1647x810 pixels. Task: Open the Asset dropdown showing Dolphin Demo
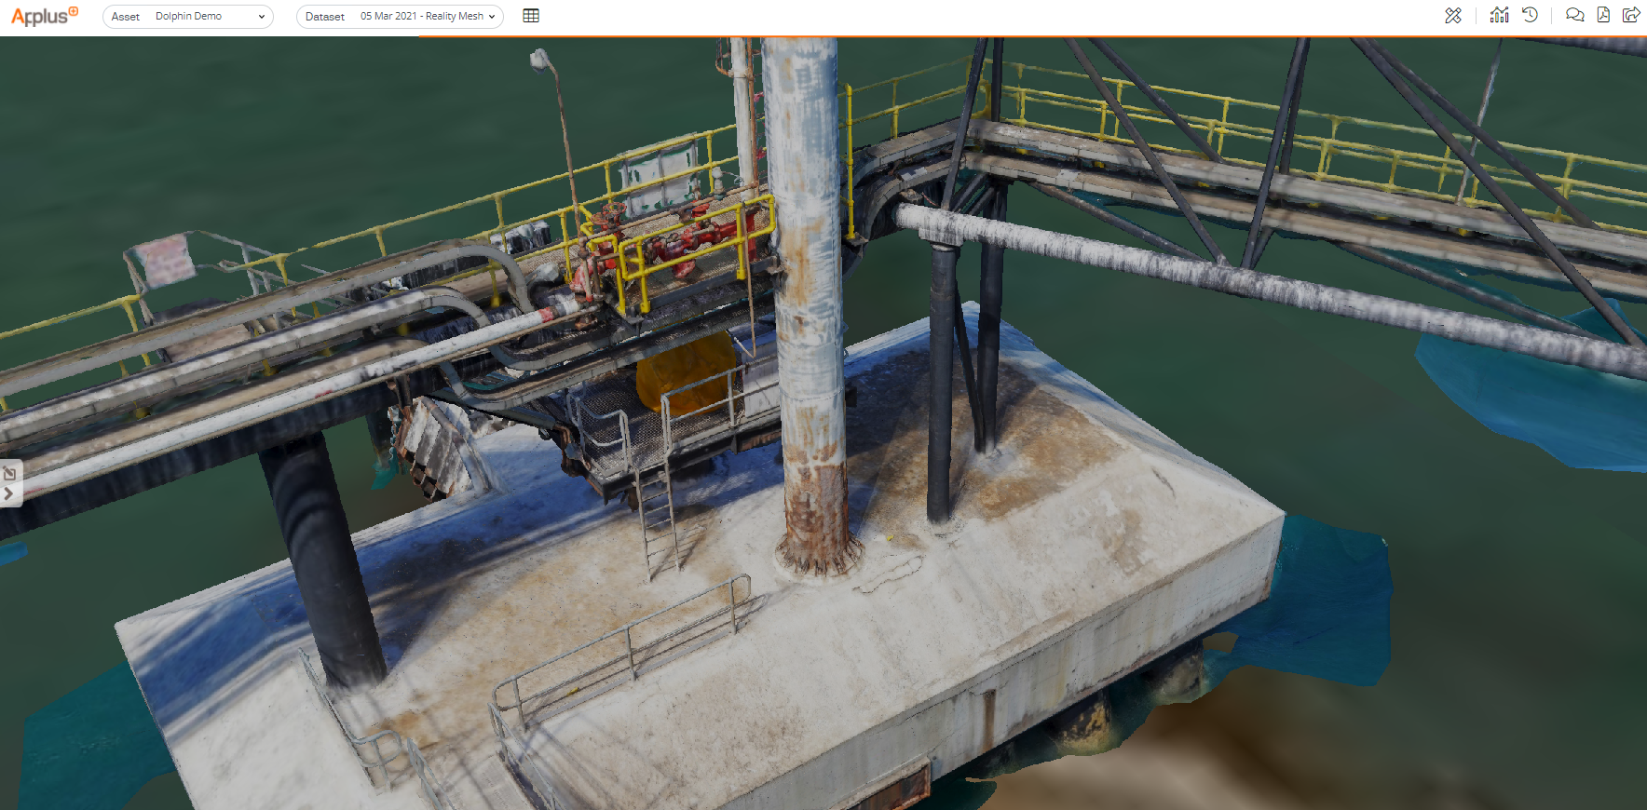[x=188, y=17]
